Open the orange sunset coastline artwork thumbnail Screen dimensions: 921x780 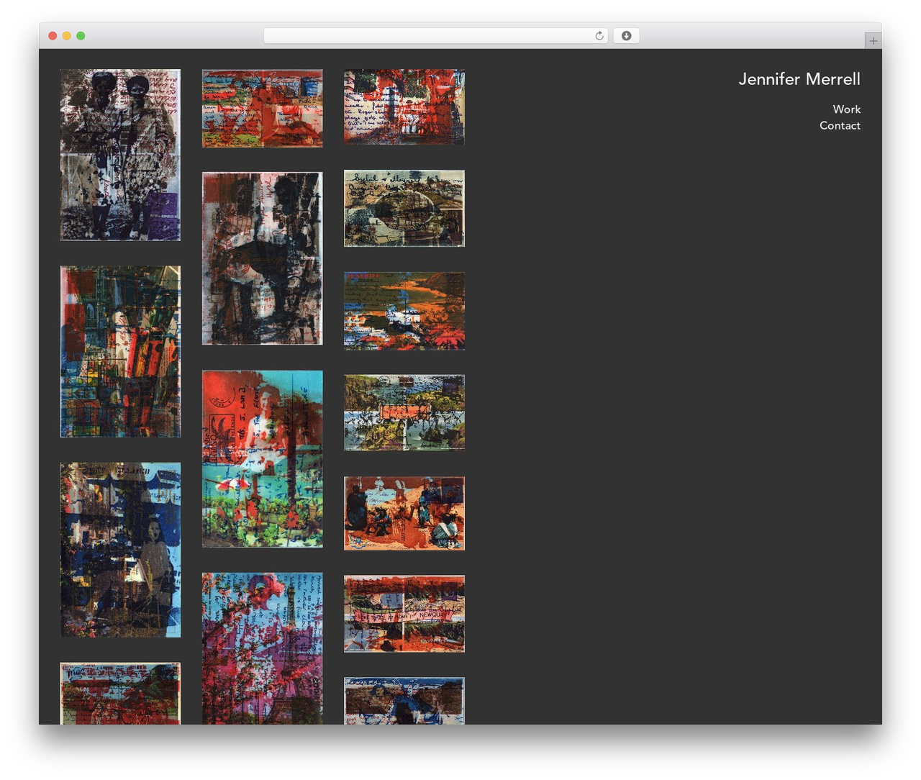pos(404,311)
